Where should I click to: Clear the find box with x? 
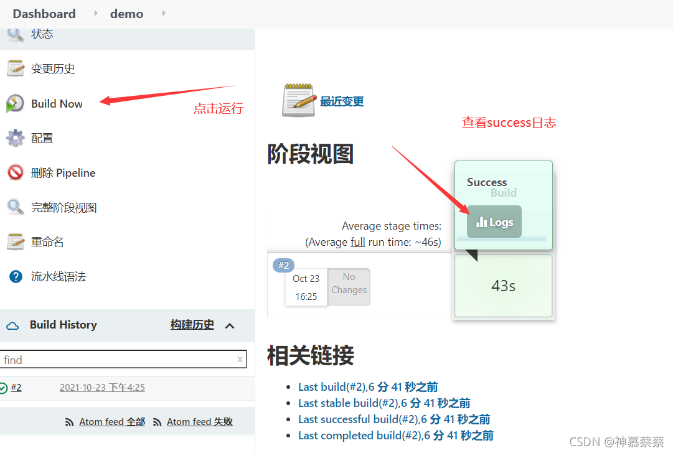coord(240,360)
